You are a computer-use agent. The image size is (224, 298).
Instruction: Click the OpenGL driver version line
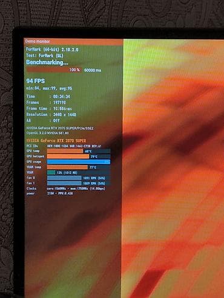pyautogui.click(x=48, y=133)
